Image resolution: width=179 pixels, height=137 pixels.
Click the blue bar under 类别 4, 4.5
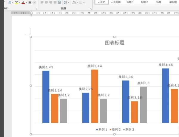tap(166, 96)
